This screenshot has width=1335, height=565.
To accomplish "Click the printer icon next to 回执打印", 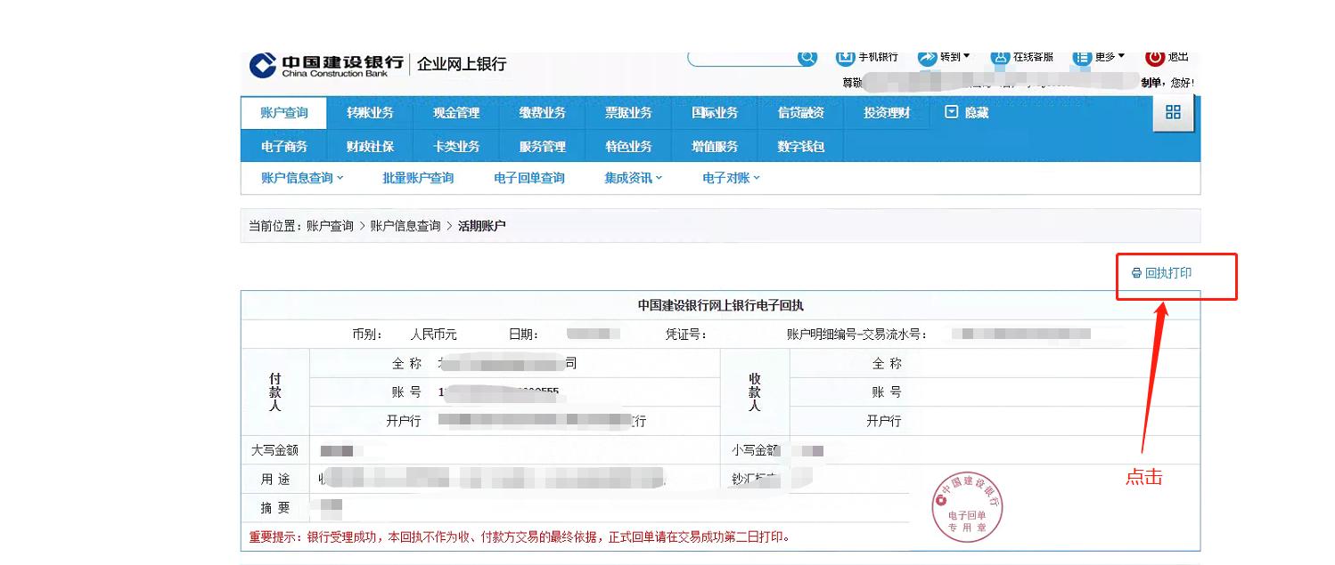I will coord(1135,275).
